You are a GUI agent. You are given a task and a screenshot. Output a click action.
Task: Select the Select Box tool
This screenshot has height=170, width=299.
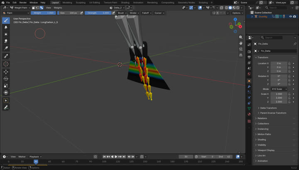[x=6, y=100]
